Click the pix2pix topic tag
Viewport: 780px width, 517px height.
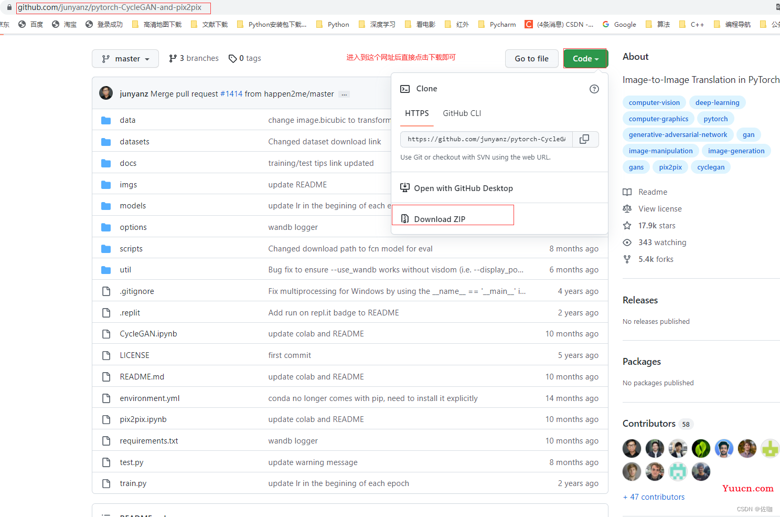click(670, 167)
